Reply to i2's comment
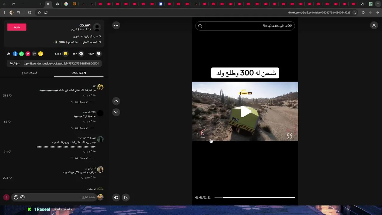This screenshot has height=215, width=382. point(84,95)
